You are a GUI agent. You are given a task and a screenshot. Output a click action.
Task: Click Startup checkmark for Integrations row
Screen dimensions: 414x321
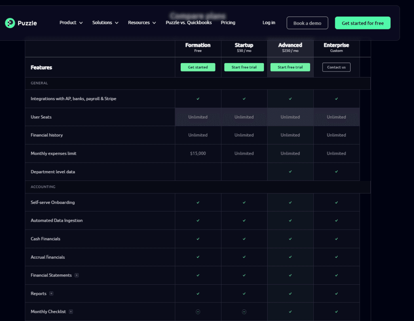click(x=244, y=99)
